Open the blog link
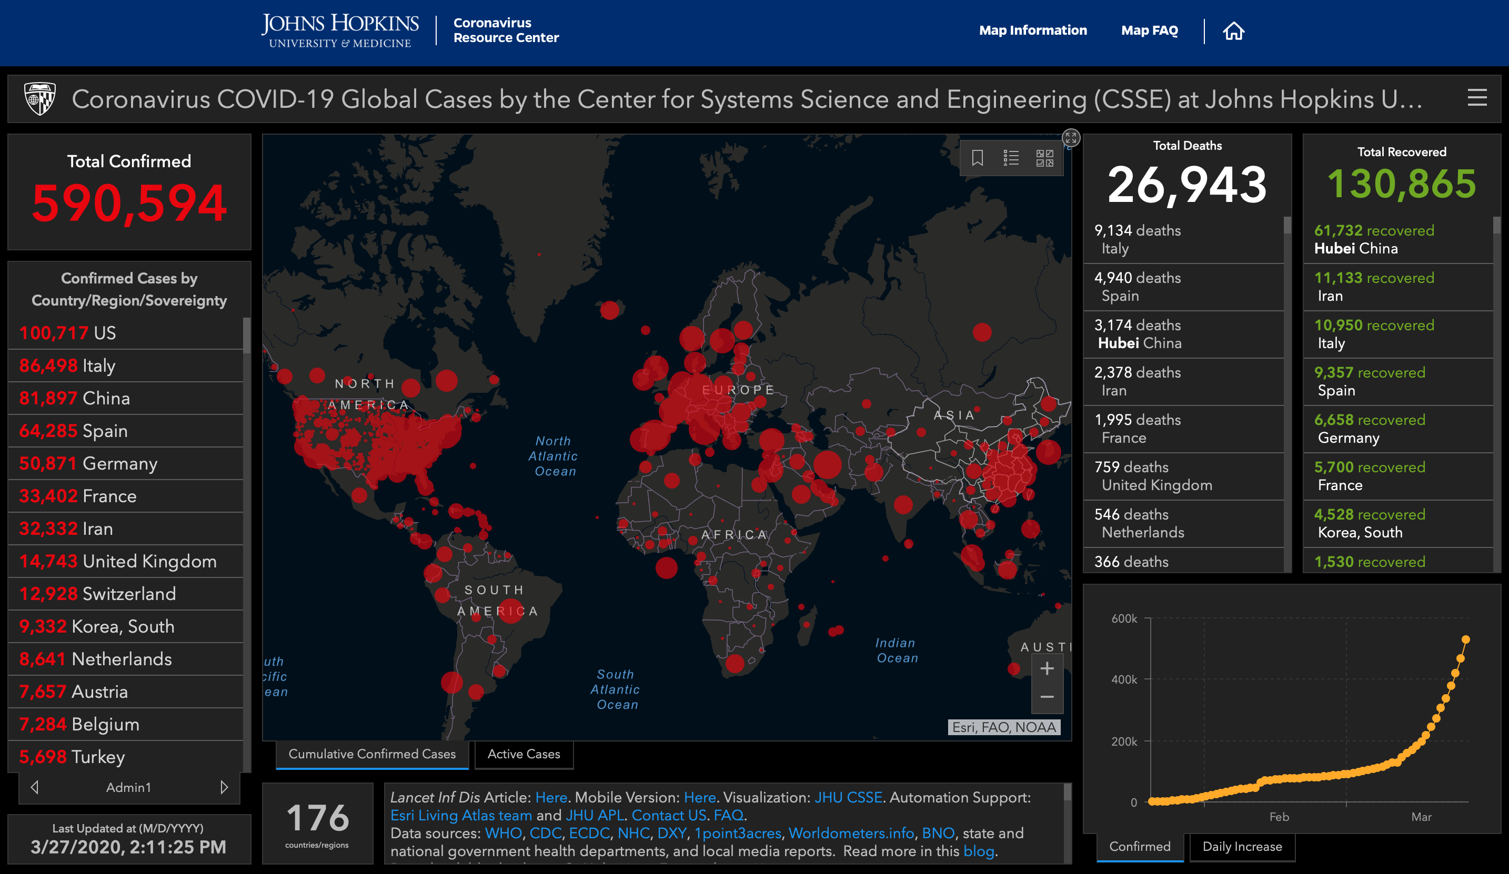 979,851
